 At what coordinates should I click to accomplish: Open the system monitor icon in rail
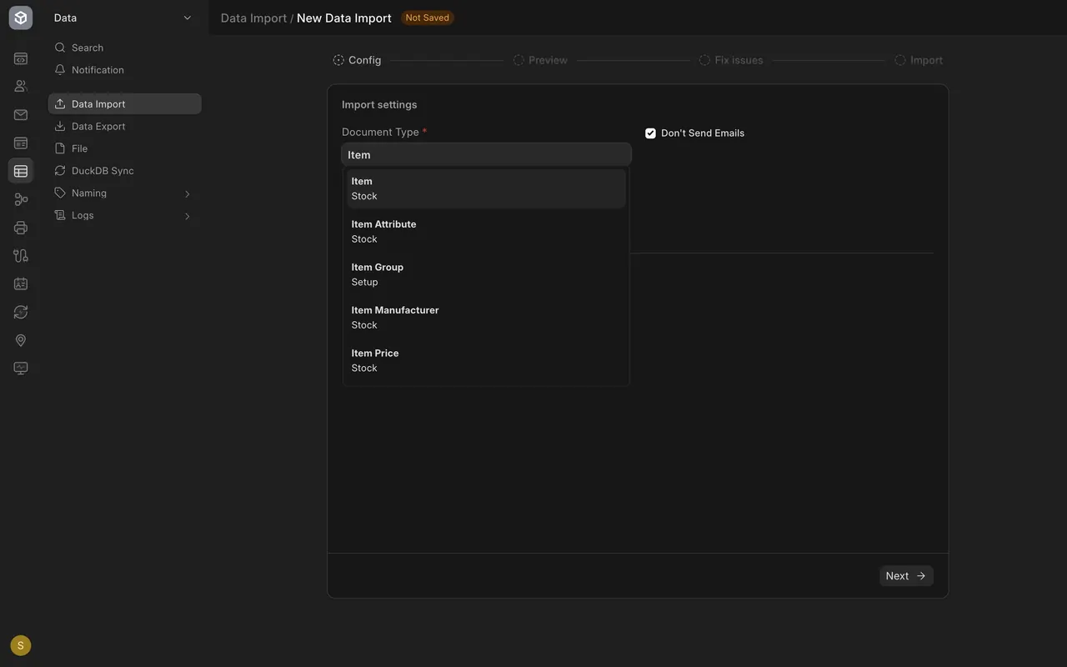(21, 368)
